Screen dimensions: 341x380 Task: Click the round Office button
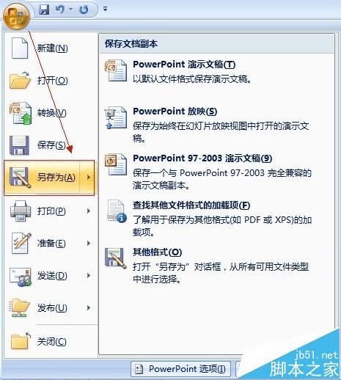[16, 17]
